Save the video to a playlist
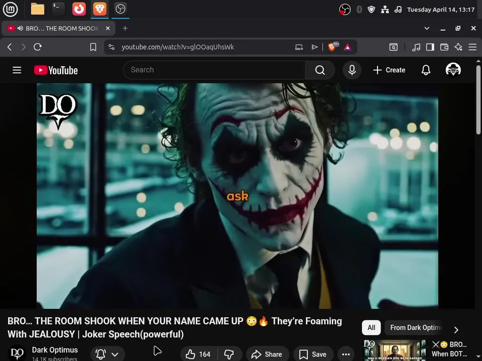The height and width of the screenshot is (361, 482). (313, 354)
